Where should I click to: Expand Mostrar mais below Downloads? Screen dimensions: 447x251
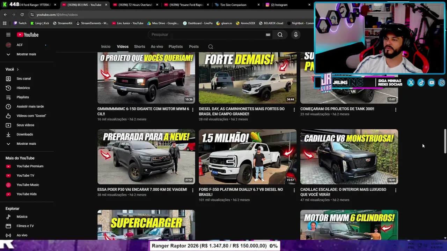(27, 144)
